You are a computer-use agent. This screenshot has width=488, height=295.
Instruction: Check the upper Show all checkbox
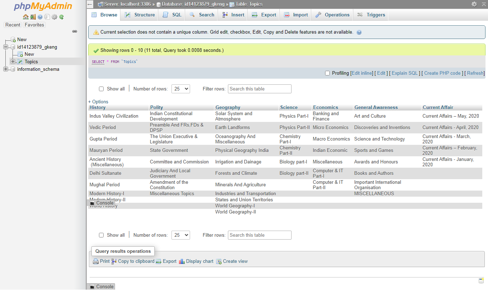tap(101, 89)
